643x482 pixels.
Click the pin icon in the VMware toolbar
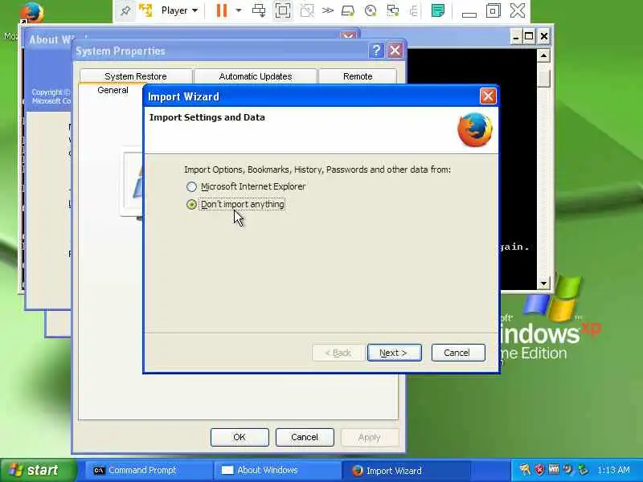[x=125, y=10]
